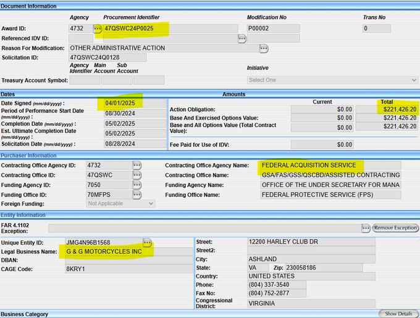This screenshot has width=420, height=318.
Task: Expand the Initiative 'Select One' dropdown
Action: pyautogui.click(x=332, y=80)
